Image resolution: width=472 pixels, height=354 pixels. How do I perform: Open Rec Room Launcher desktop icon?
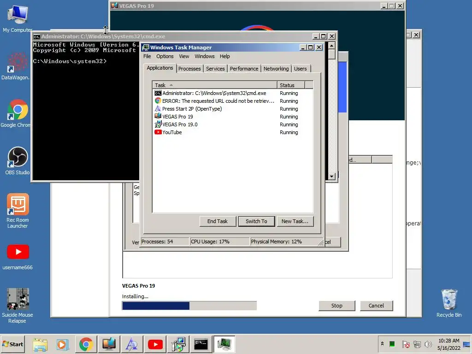coord(18,211)
